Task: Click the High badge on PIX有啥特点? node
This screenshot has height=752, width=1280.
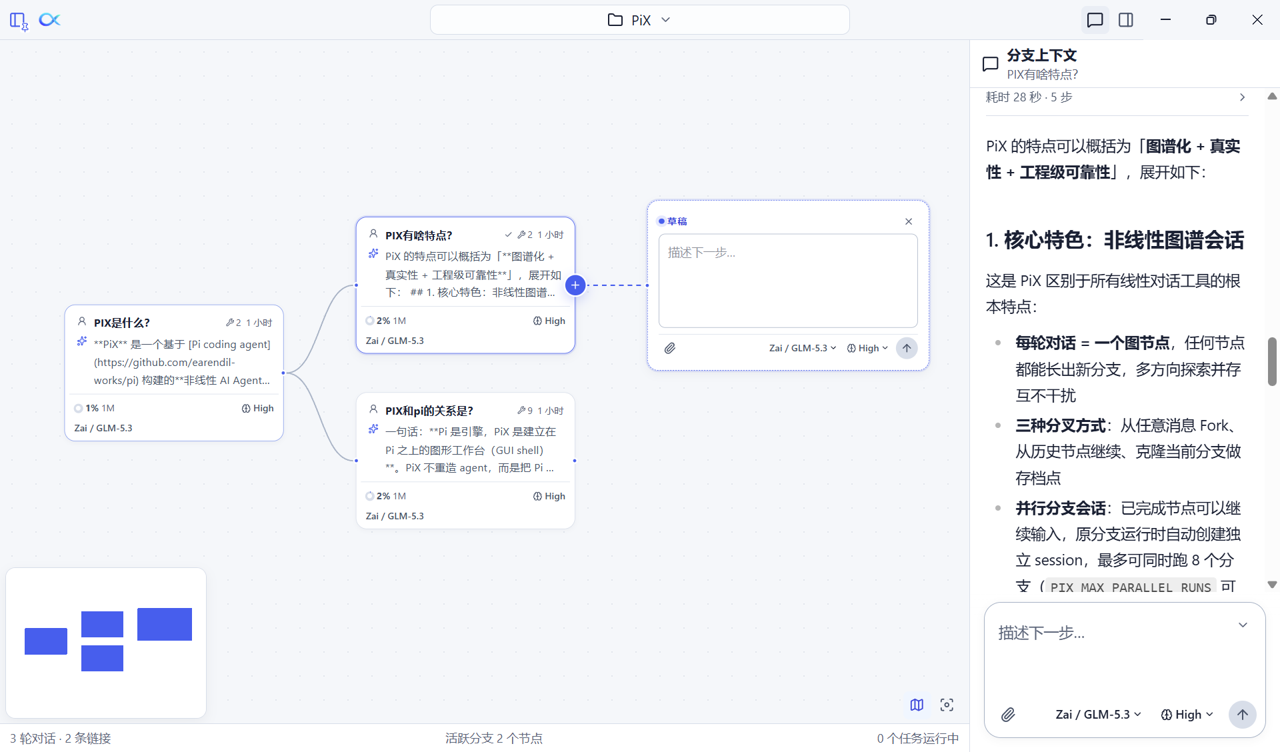Action: tap(549, 321)
